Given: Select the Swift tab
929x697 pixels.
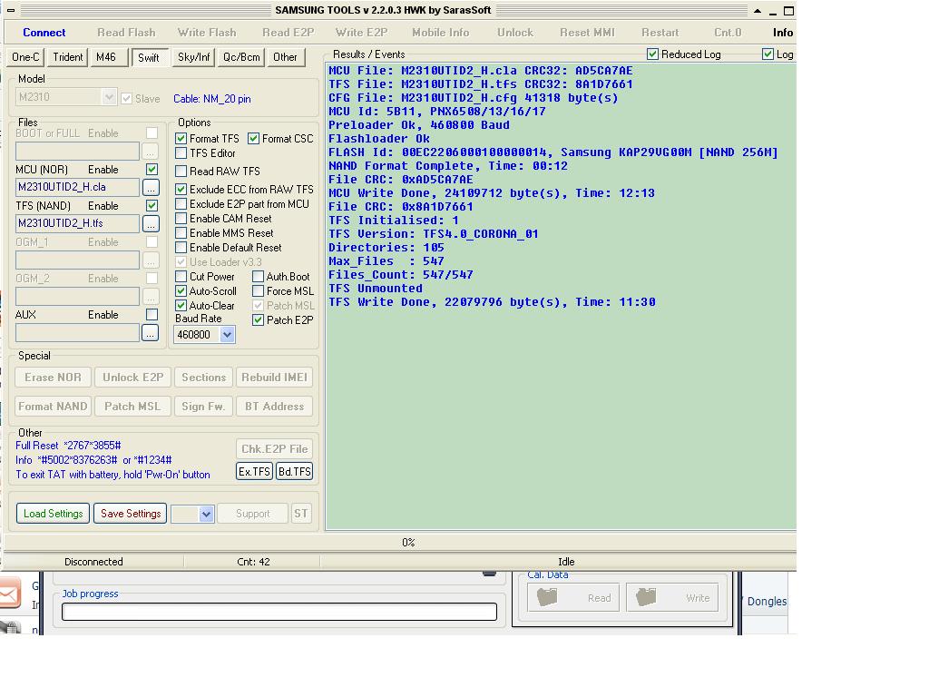Looking at the screenshot, I should click(x=150, y=57).
